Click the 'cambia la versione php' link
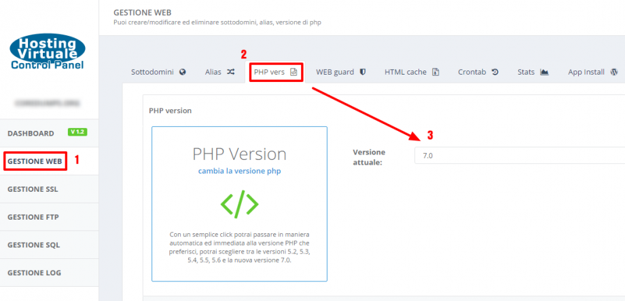The image size is (625, 301). [239, 172]
